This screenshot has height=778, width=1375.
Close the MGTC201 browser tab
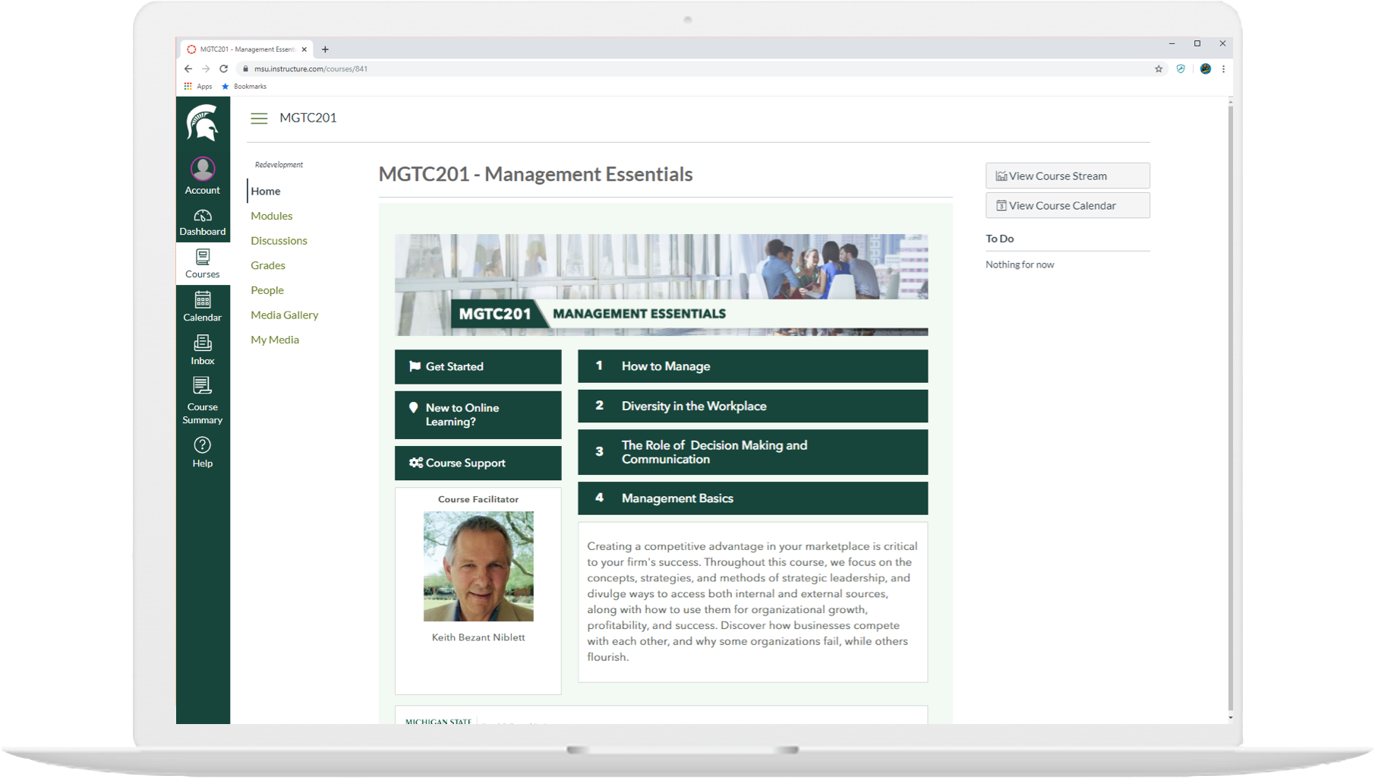304,49
